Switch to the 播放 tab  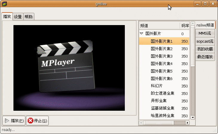point(7,16)
